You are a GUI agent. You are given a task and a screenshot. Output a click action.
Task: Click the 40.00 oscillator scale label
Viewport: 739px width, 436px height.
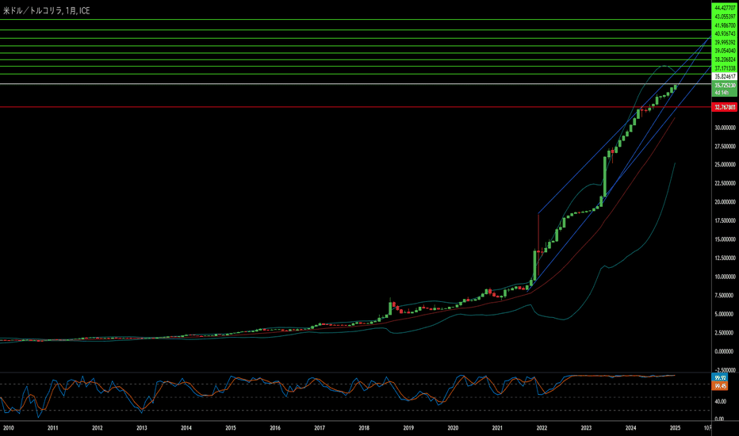[720, 402]
